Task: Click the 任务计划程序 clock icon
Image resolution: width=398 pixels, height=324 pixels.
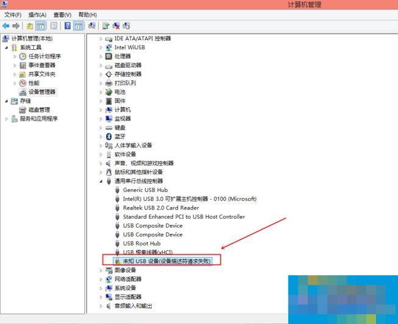Action: (23, 56)
